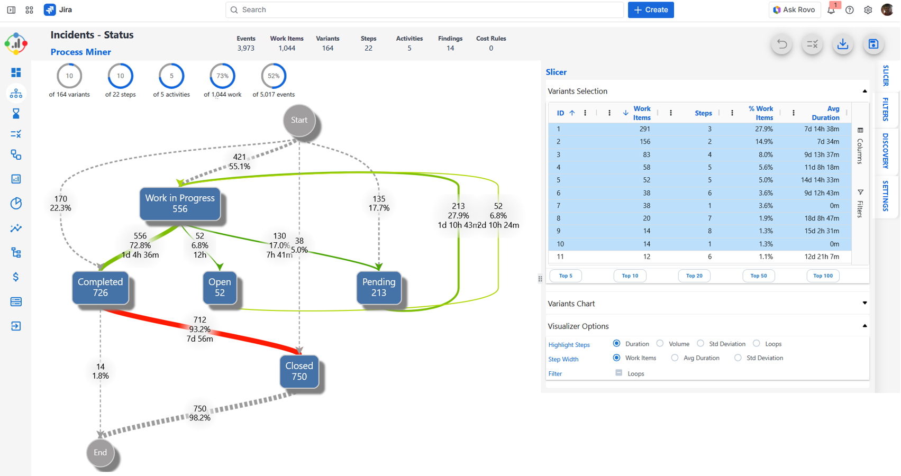Viewport: 901px width, 476px height.
Task: Collapse the Variants Selection section
Action: coord(864,91)
